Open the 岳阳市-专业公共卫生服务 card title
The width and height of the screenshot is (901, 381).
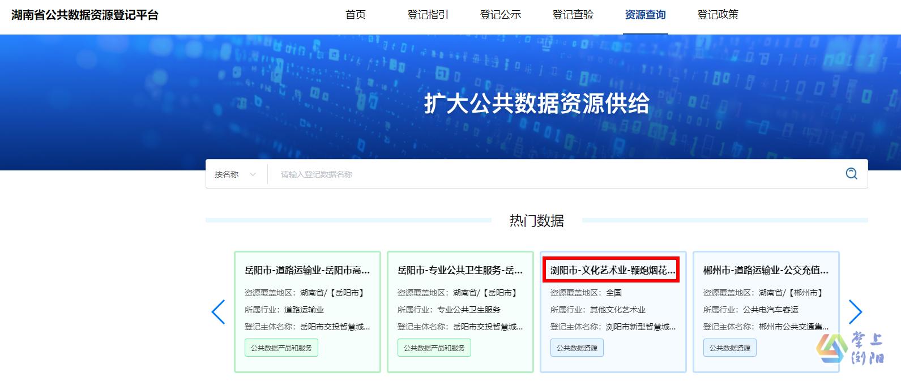click(460, 271)
